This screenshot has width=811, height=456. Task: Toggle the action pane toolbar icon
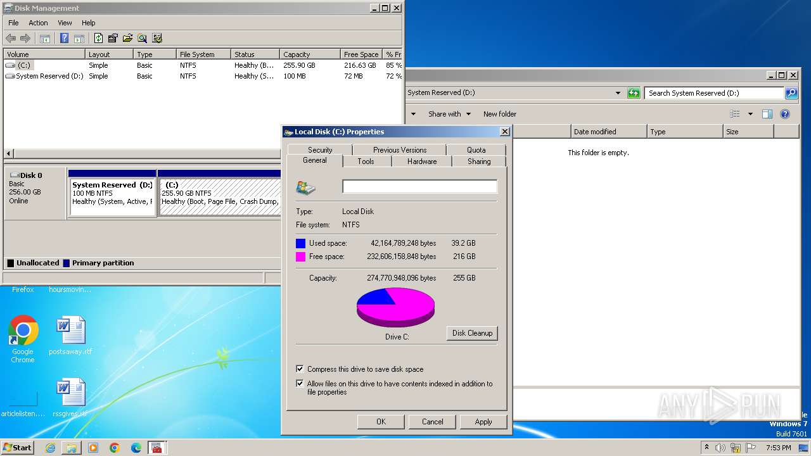[79, 39]
